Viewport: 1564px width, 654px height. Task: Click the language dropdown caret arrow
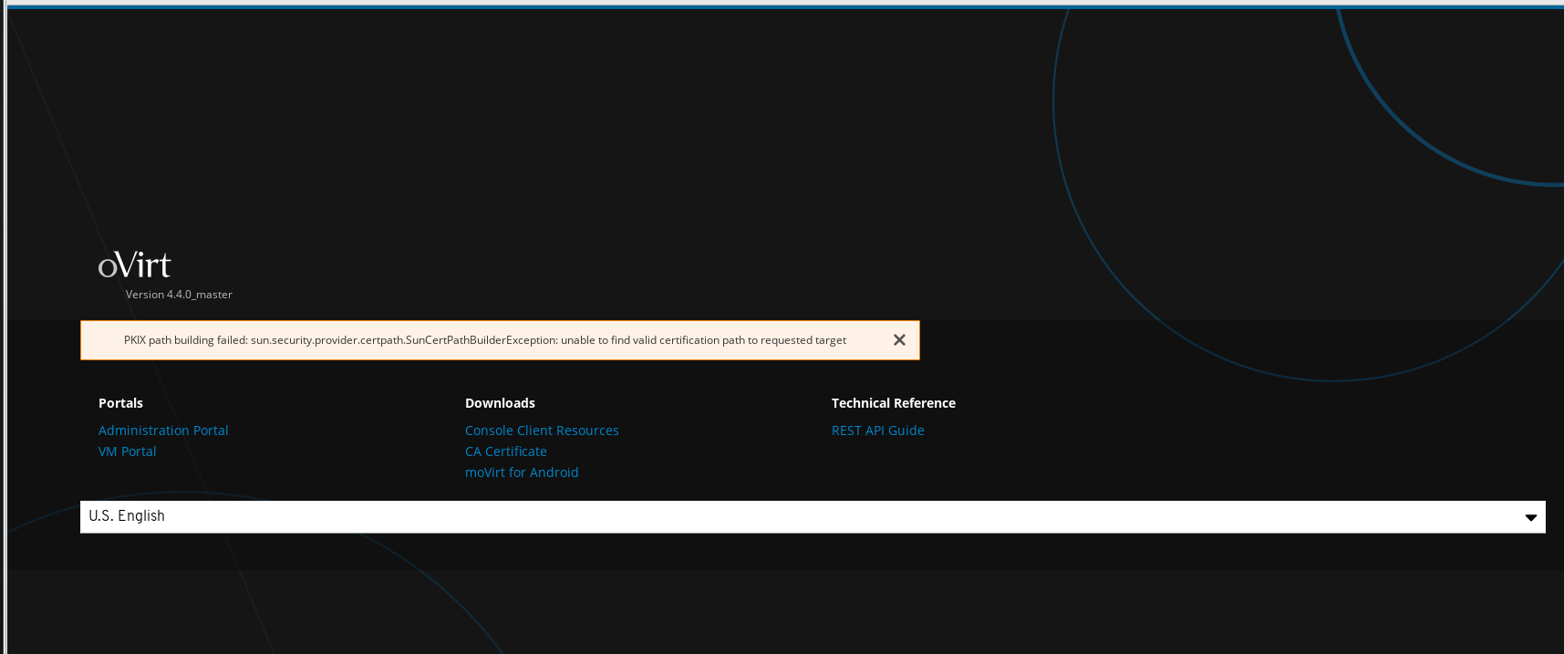1530,517
